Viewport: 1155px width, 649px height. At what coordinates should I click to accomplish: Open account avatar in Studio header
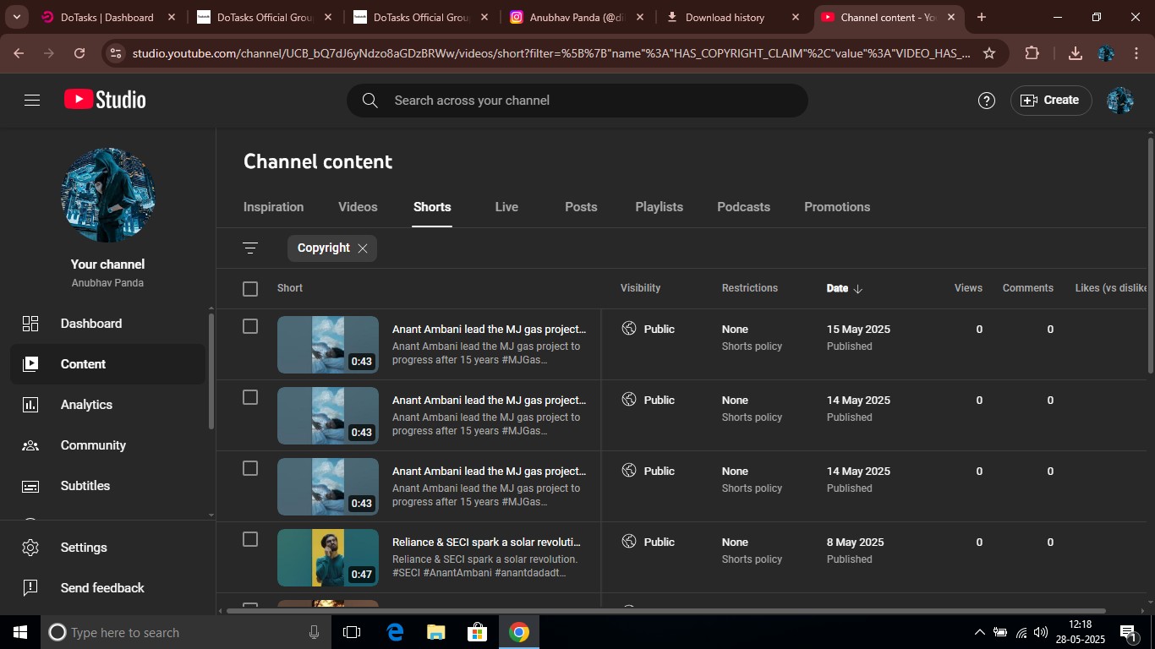coord(1119,101)
